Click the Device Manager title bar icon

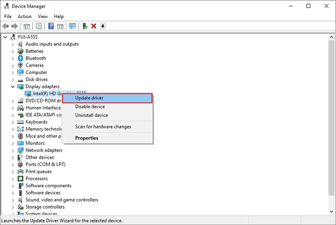tap(6, 6)
